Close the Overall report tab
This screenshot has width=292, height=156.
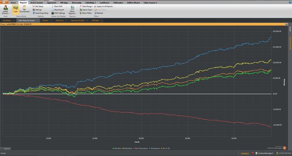coord(51,20)
